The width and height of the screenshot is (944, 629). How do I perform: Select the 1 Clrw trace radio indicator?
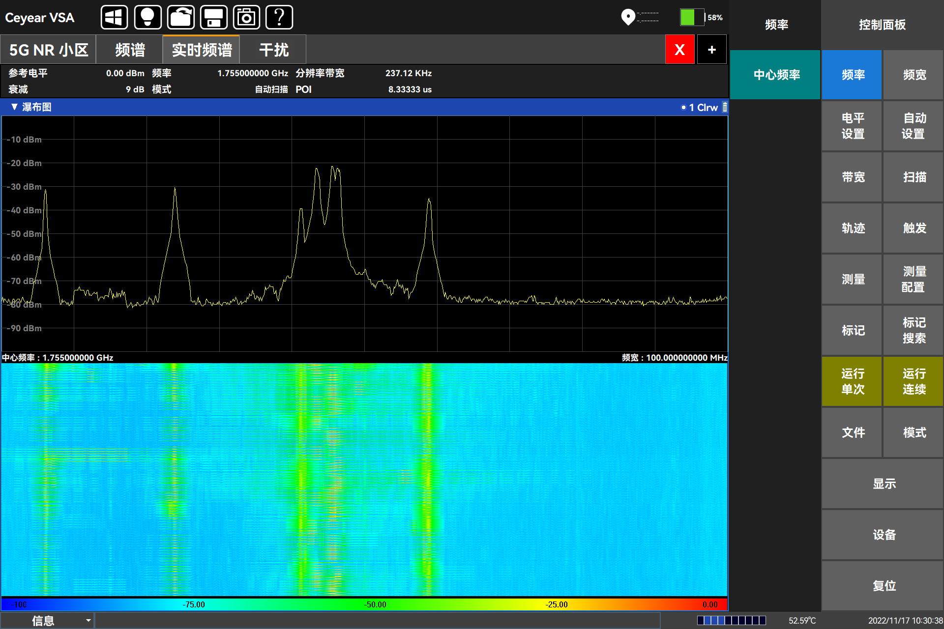coord(683,107)
